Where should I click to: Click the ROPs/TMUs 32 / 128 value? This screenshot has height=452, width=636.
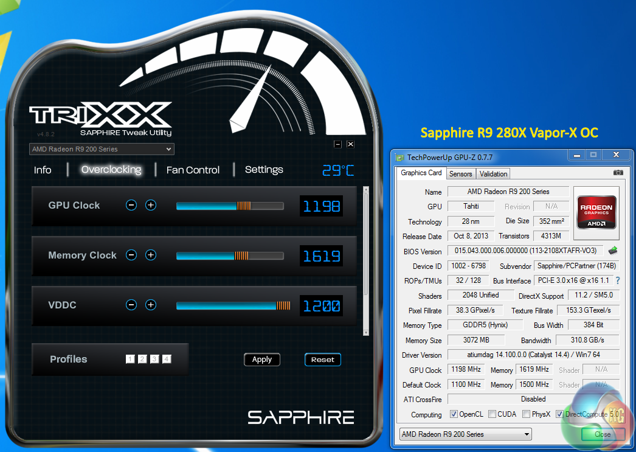468,280
